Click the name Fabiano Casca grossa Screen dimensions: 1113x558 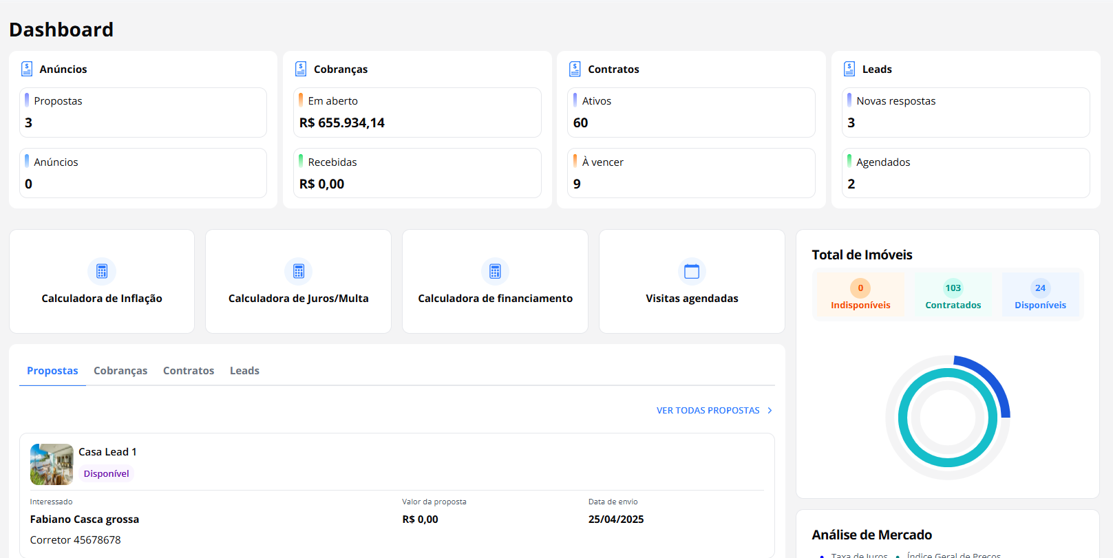pyautogui.click(x=85, y=519)
